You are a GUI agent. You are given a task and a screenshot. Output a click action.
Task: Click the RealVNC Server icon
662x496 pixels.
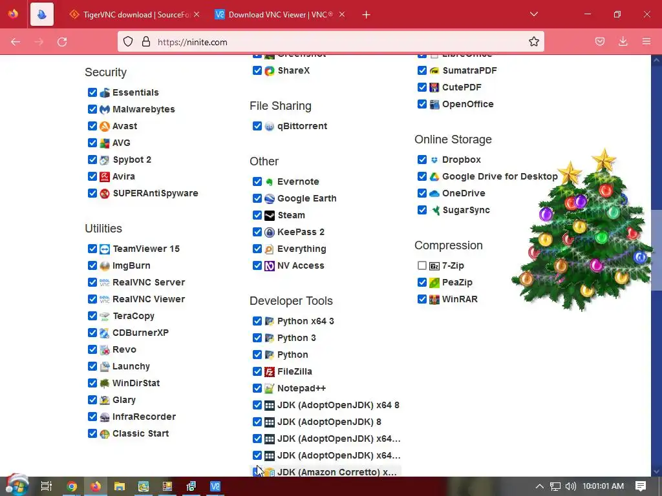(x=105, y=283)
